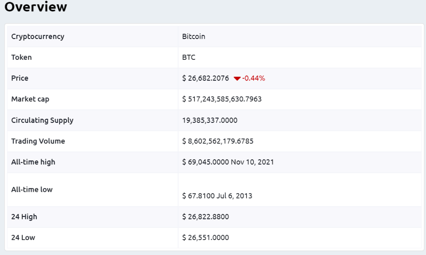The image size is (426, 255).
Task: Click the All-time low label
Action: coord(32,189)
